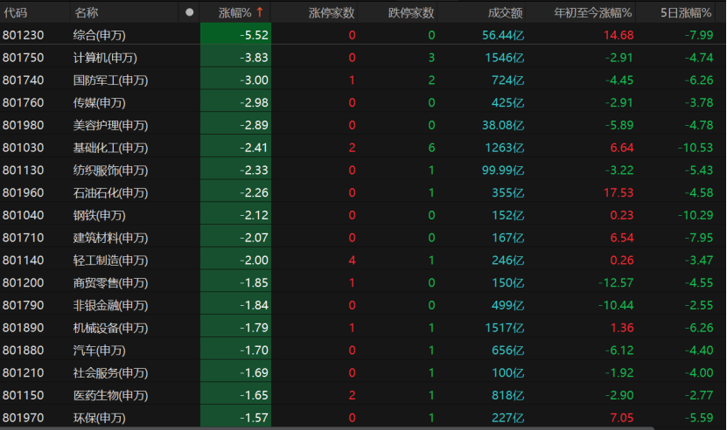Sort by 成交额 column header
The width and height of the screenshot is (727, 430).
507,13
